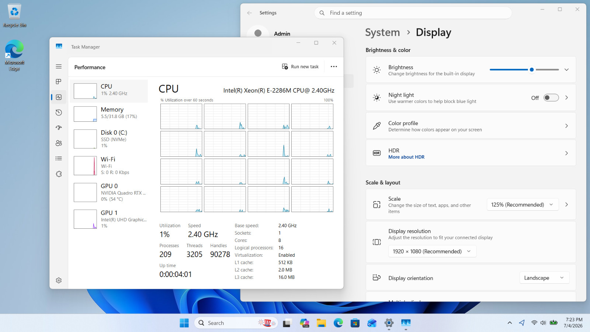The image size is (590, 332).
Task: Click Uptime value 0:00:04:01
Action: 176,274
